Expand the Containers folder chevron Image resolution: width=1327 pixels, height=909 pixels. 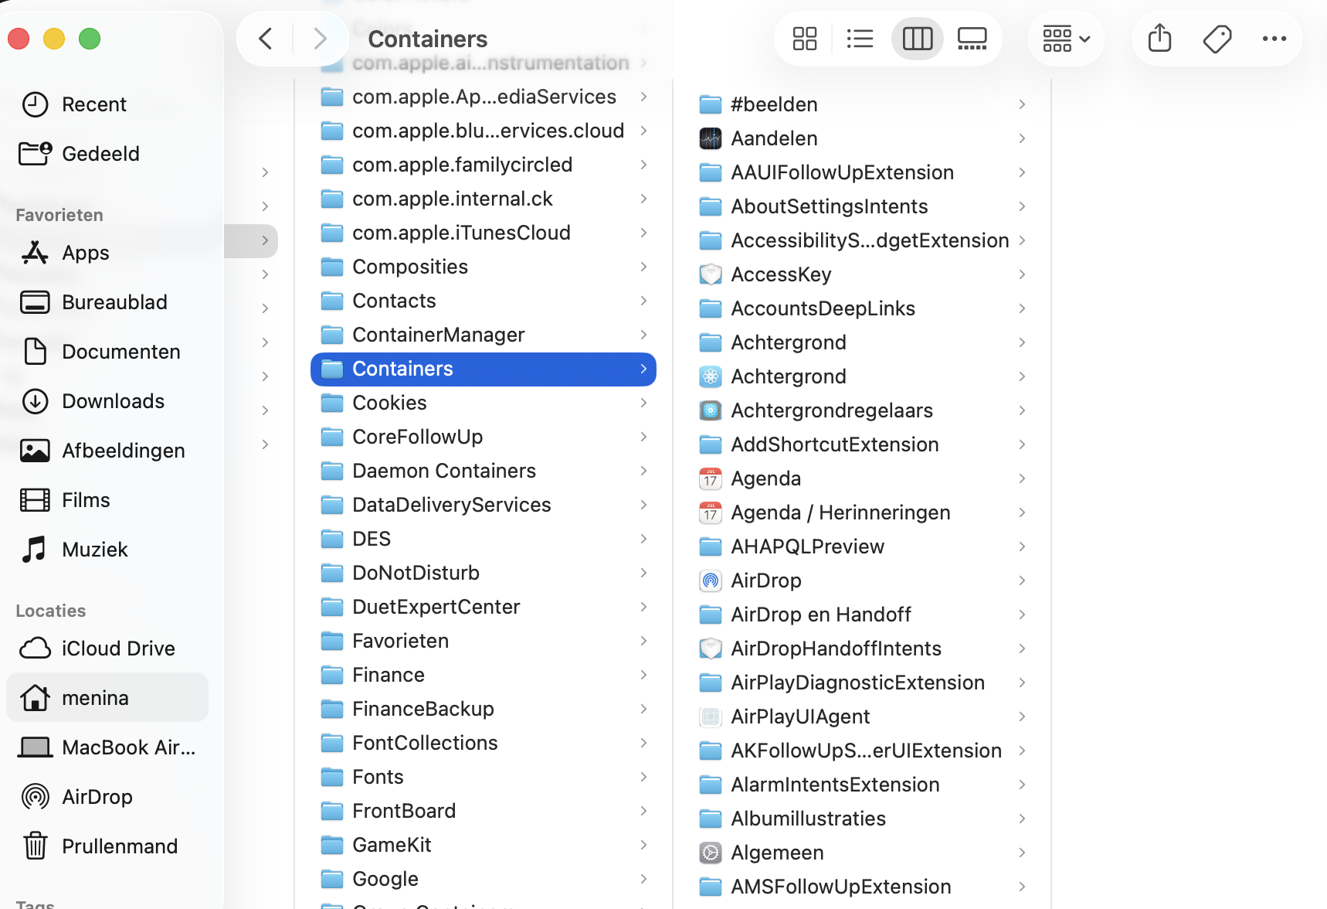(x=643, y=369)
